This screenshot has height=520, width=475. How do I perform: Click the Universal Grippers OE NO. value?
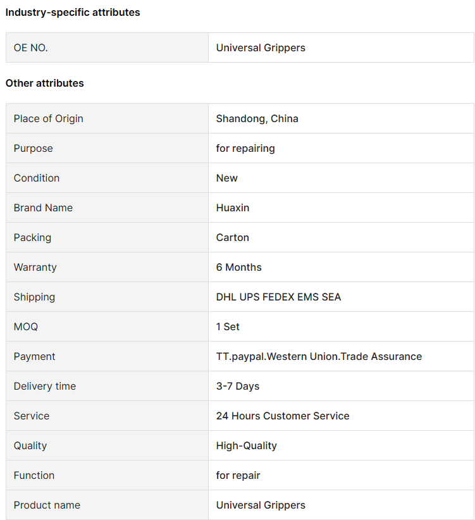point(261,47)
